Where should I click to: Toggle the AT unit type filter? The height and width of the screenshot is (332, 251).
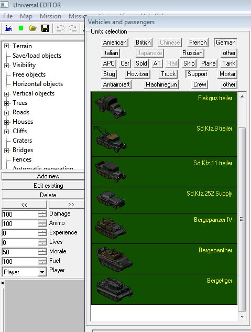(x=157, y=63)
